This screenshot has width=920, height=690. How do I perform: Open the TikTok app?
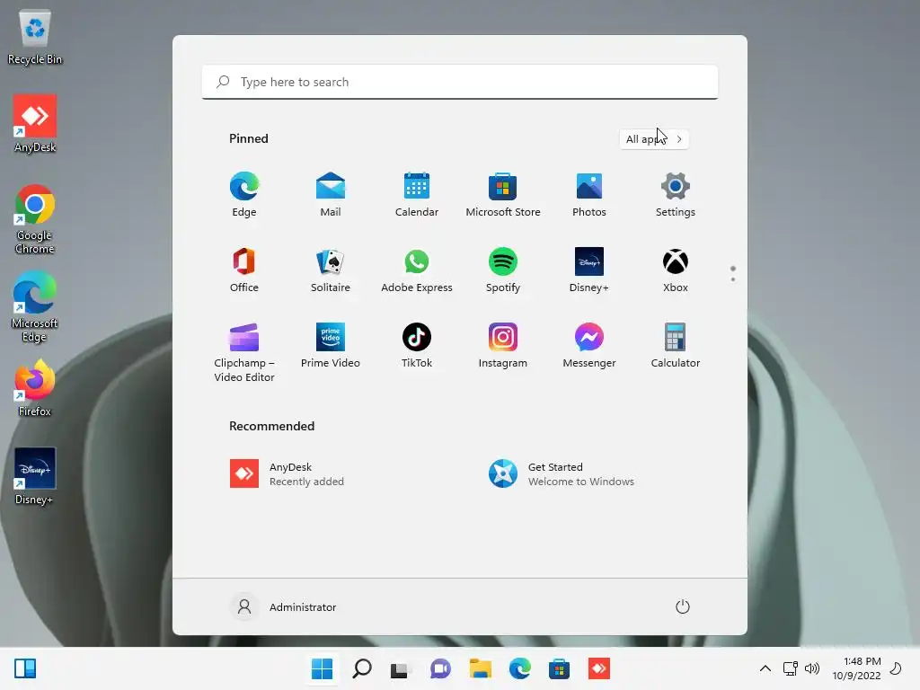pos(417,346)
